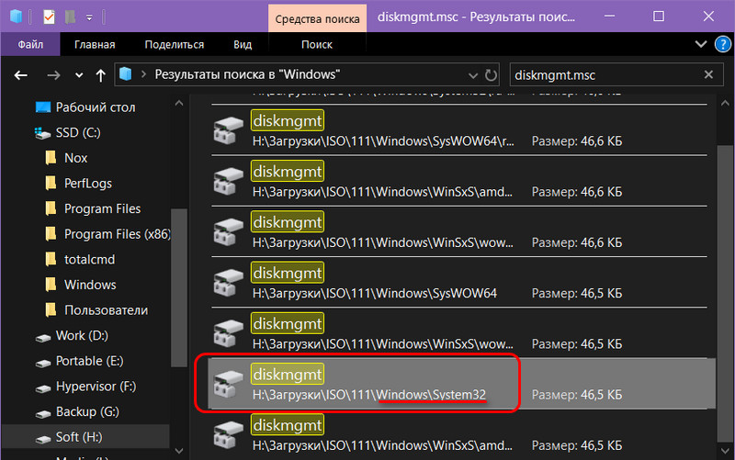The width and height of the screenshot is (735, 460).
Task: Open the Windows folder in tree
Action: [90, 285]
